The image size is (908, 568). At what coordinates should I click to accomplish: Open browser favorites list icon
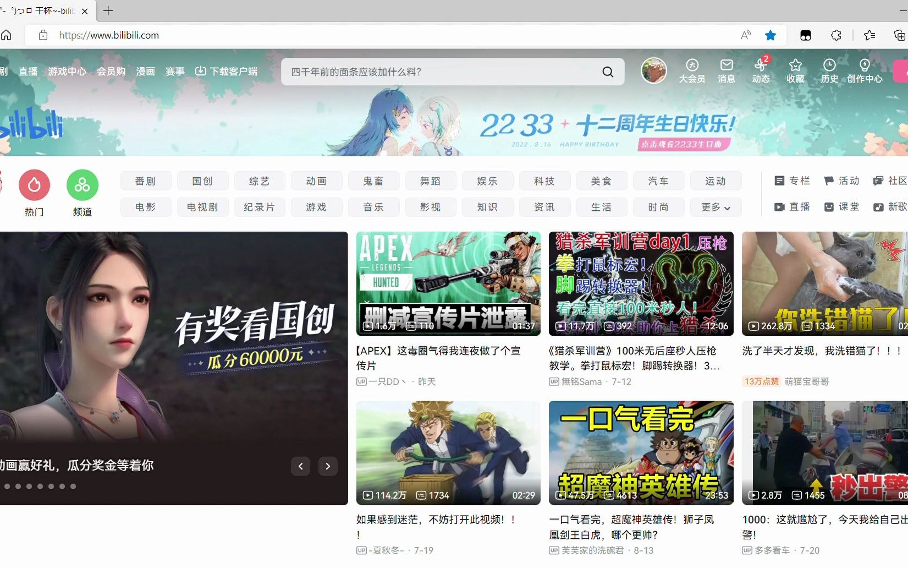[870, 35]
